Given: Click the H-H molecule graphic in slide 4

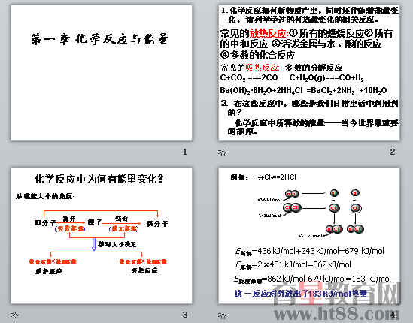Looking at the screenshot, I should click(x=292, y=194).
